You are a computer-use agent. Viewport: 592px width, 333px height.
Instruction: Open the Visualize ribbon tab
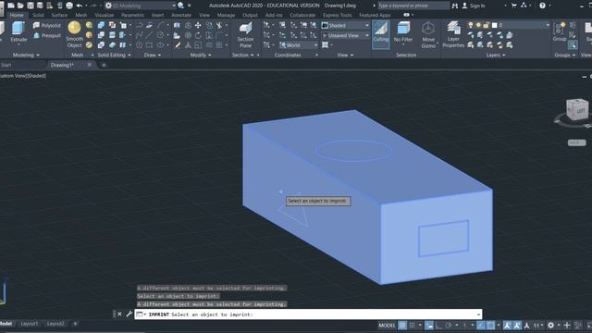pyautogui.click(x=105, y=15)
